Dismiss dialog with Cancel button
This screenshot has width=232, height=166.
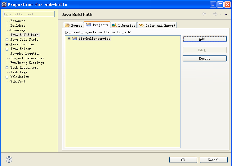pos(213,160)
